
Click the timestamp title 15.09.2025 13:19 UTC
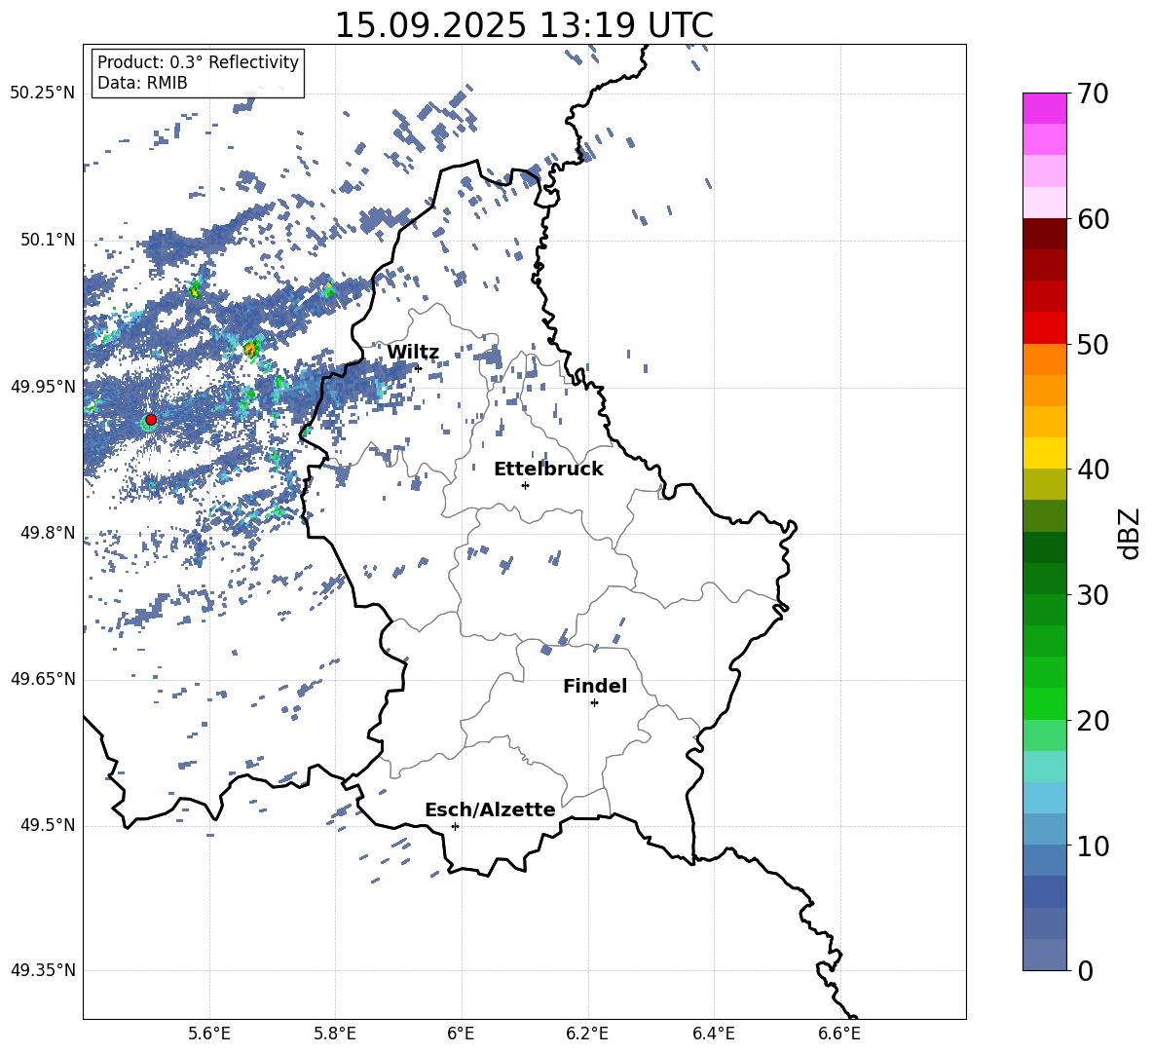tap(524, 25)
